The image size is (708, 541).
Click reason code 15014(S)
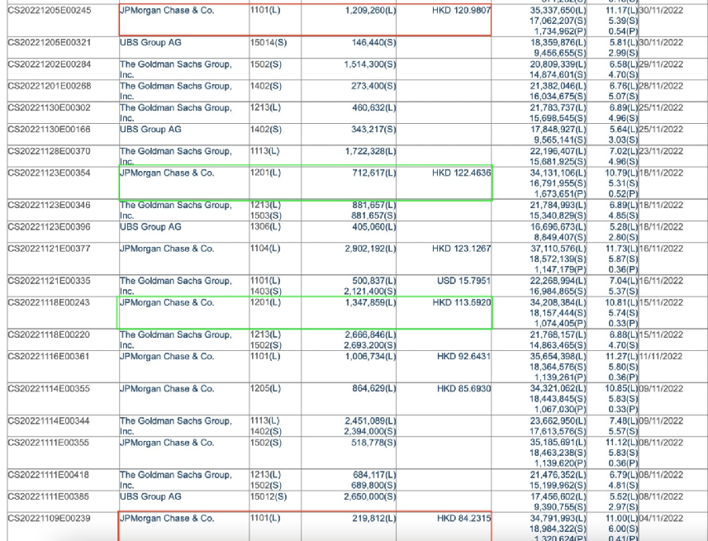(x=268, y=42)
